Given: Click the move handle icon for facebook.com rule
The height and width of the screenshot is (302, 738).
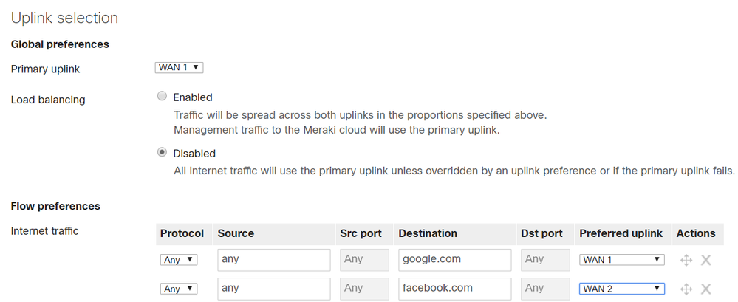Looking at the screenshot, I should (686, 289).
